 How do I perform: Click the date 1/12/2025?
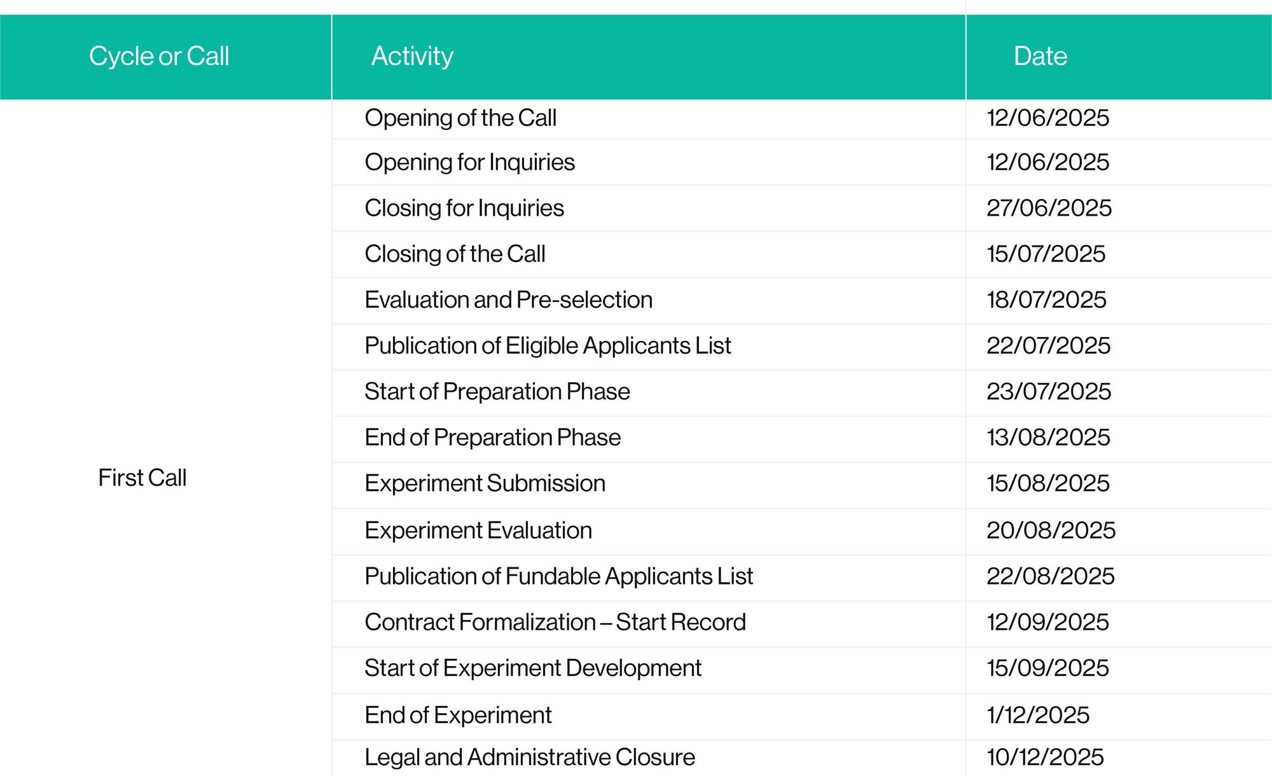[x=1038, y=715]
